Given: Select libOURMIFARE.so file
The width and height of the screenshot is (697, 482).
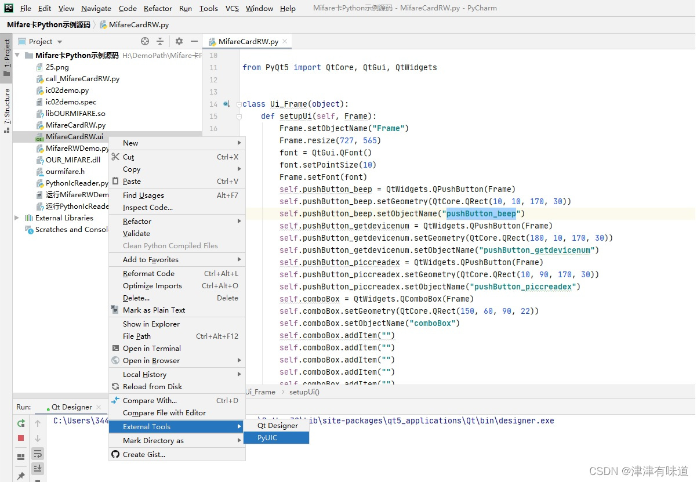Looking at the screenshot, I should coord(75,113).
